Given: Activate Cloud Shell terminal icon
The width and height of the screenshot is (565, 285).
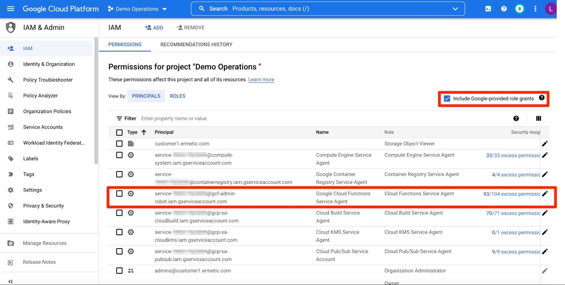Looking at the screenshot, I should pyautogui.click(x=488, y=9).
